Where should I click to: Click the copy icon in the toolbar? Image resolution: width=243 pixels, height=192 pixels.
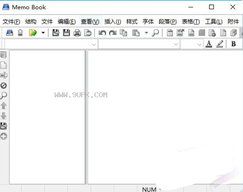[x=123, y=32]
